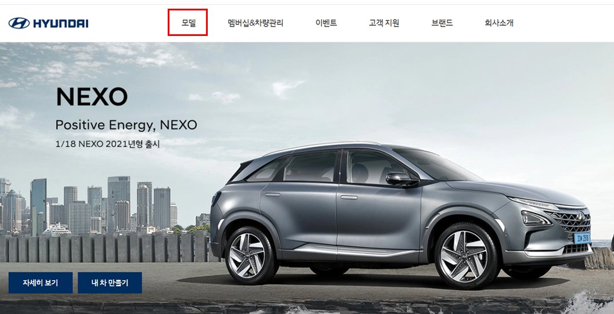Click the front door handle of the NEXO
The width and height of the screenshot is (614, 314).
(349, 197)
